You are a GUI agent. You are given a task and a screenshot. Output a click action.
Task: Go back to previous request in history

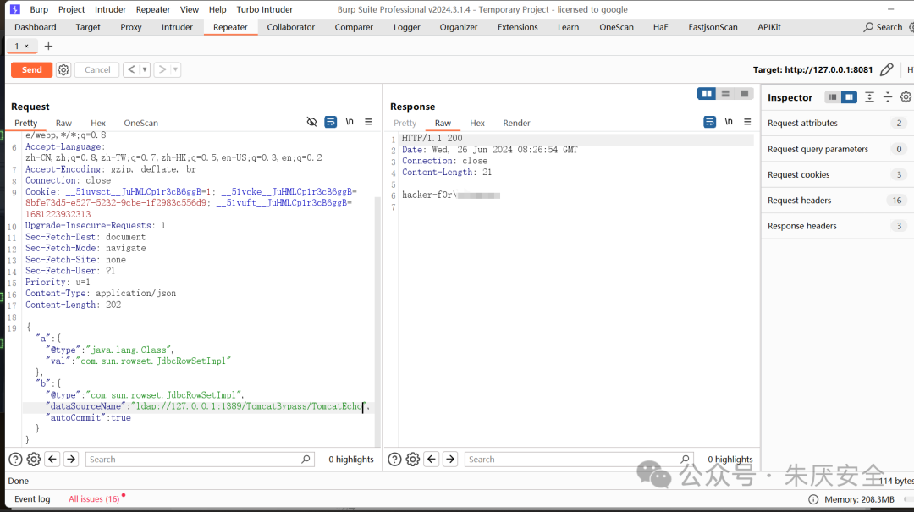point(132,70)
